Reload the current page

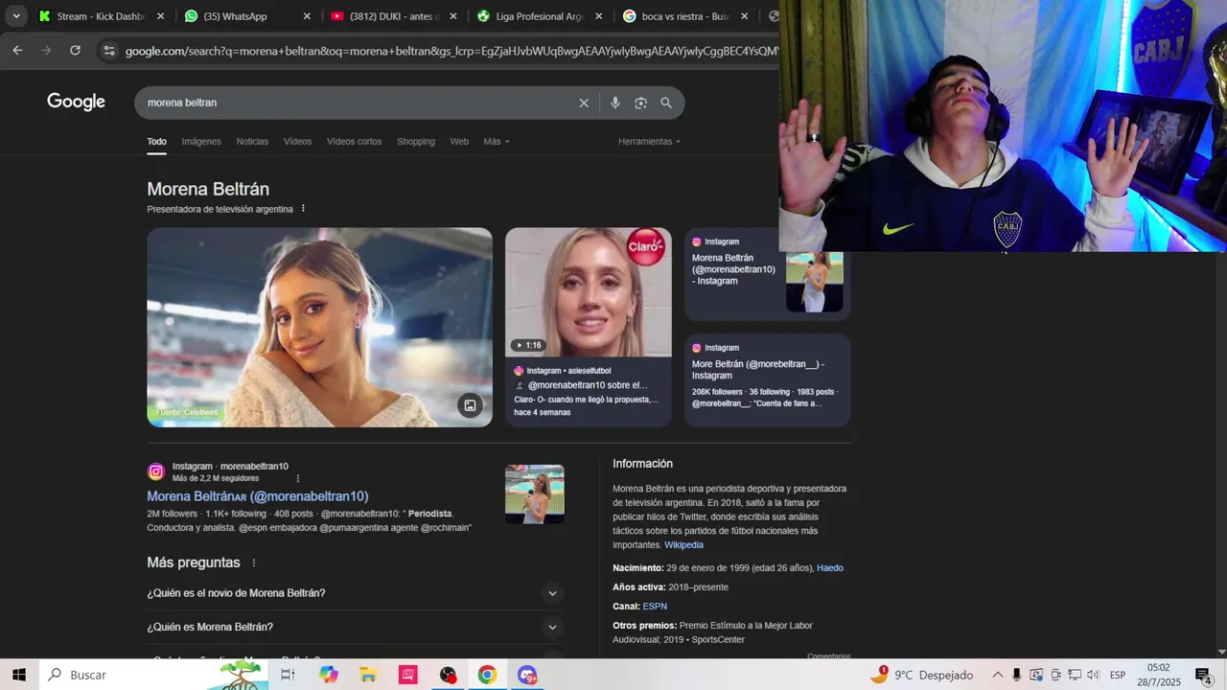pyautogui.click(x=75, y=51)
